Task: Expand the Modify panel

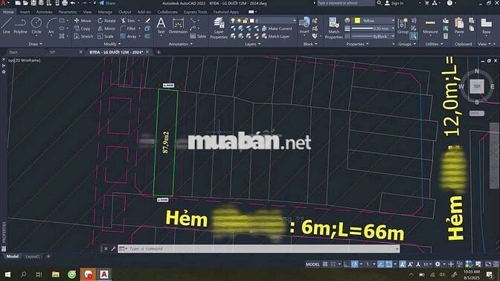Action: [112, 44]
